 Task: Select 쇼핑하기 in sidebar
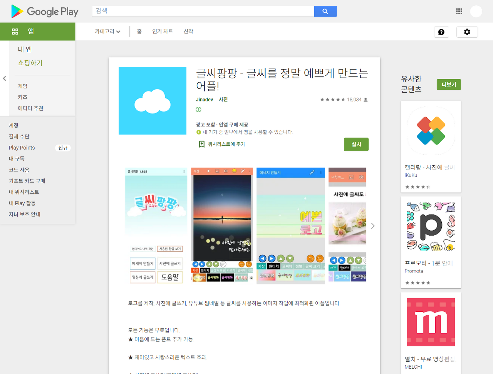coord(30,63)
